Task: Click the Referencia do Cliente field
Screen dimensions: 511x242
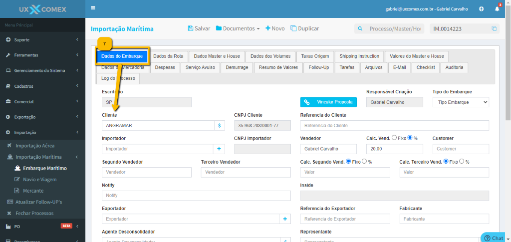Action: pos(395,125)
